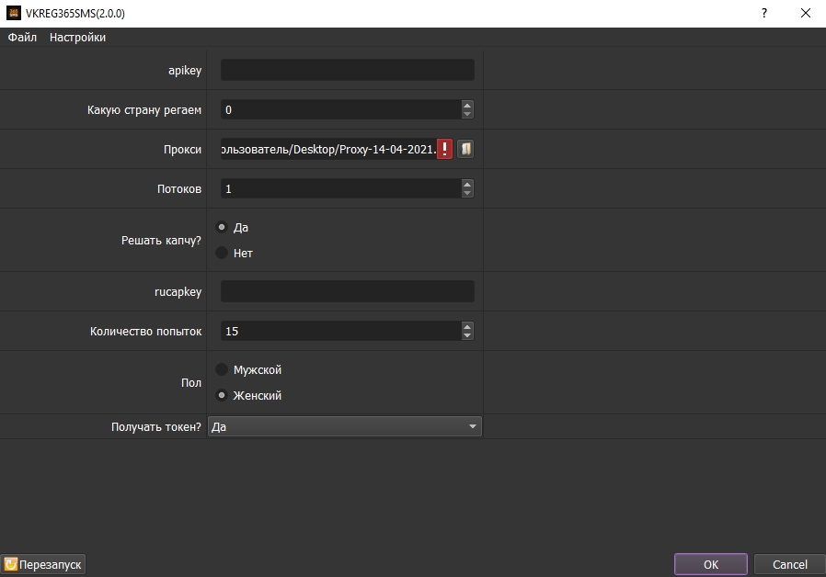Image resolution: width=826 pixels, height=577 pixels.
Task: Choose Женский gender option
Action: (222, 396)
